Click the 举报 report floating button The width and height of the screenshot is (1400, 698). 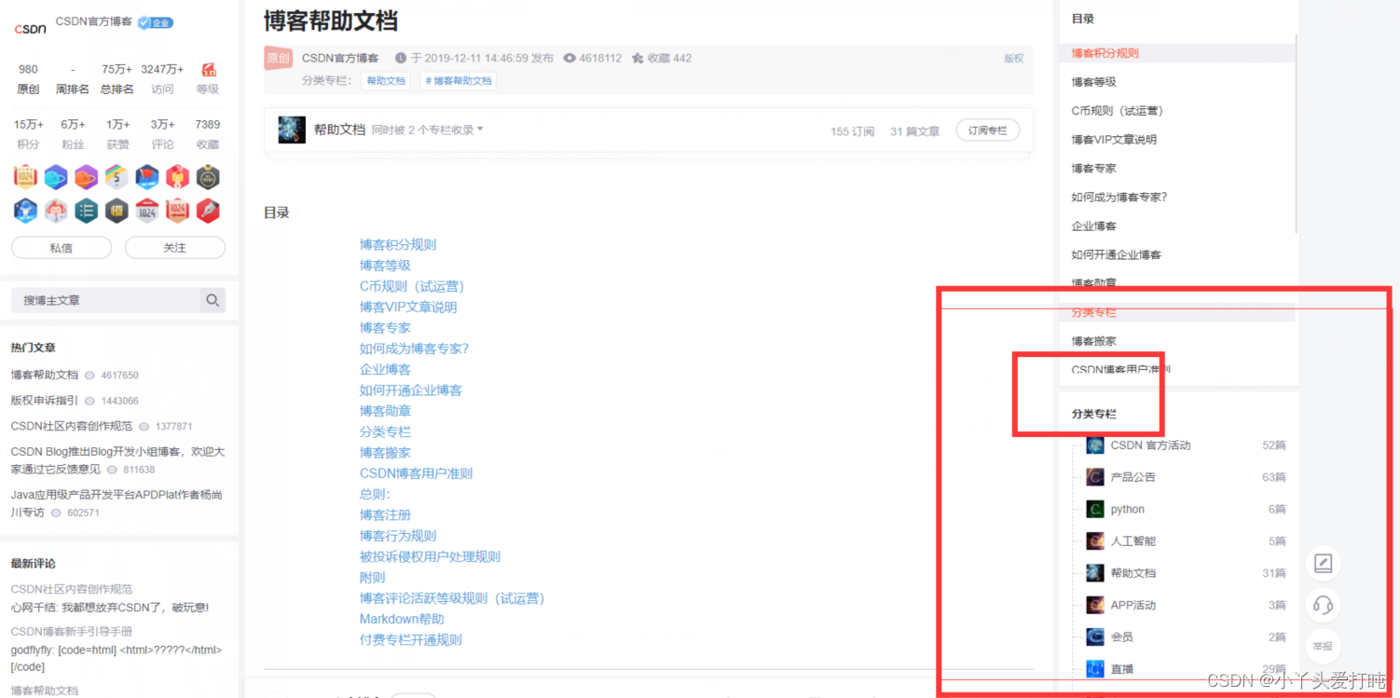(1323, 646)
